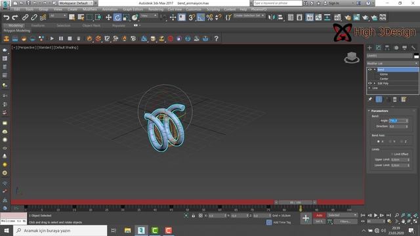Toggle the Angle Snap icon
420x236 pixels.
point(200,18)
